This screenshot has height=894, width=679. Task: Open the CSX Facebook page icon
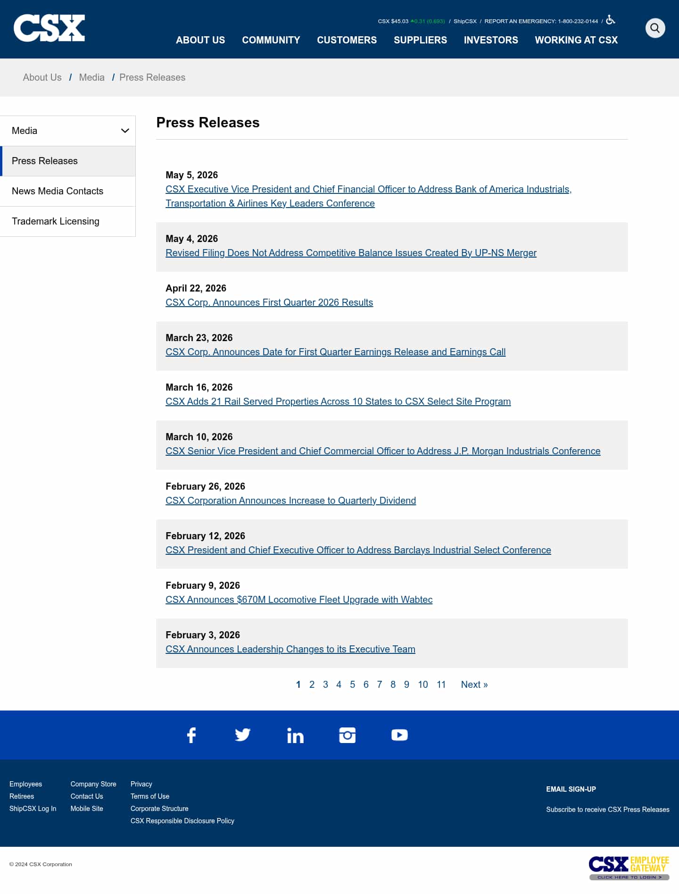click(x=191, y=735)
